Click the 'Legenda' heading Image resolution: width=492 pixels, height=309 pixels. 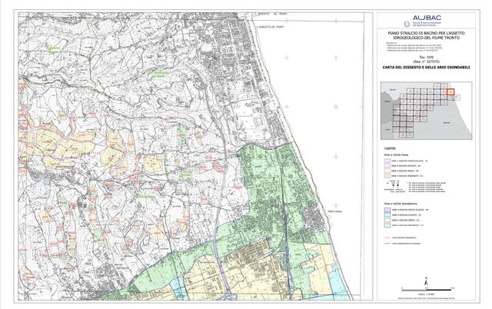click(x=390, y=148)
